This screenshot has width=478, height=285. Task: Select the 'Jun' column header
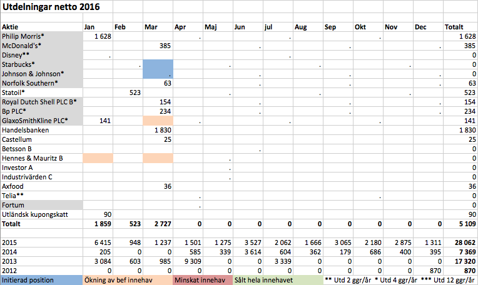click(248, 27)
